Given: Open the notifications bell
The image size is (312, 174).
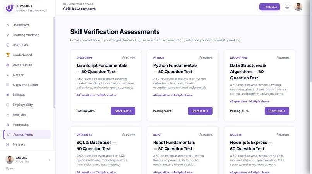Looking at the screenshot, I should 287,7.
